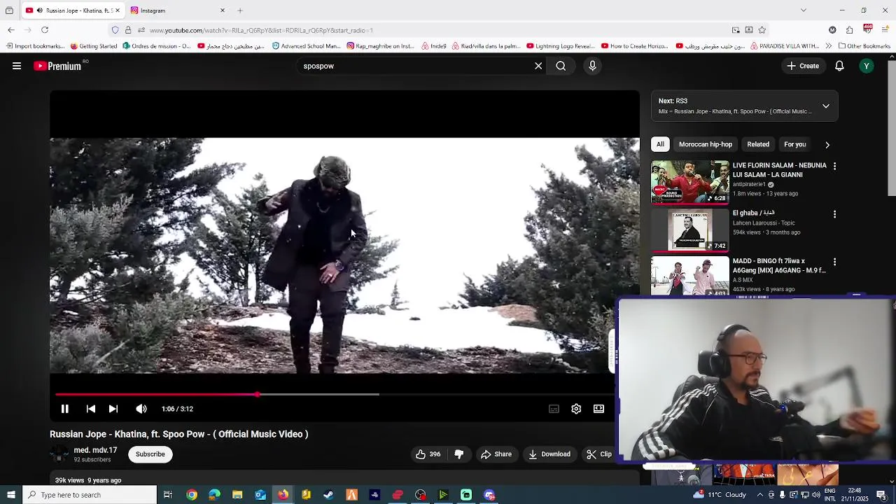Open med. mdv.17 channel page
The width and height of the screenshot is (896, 504).
click(x=95, y=450)
